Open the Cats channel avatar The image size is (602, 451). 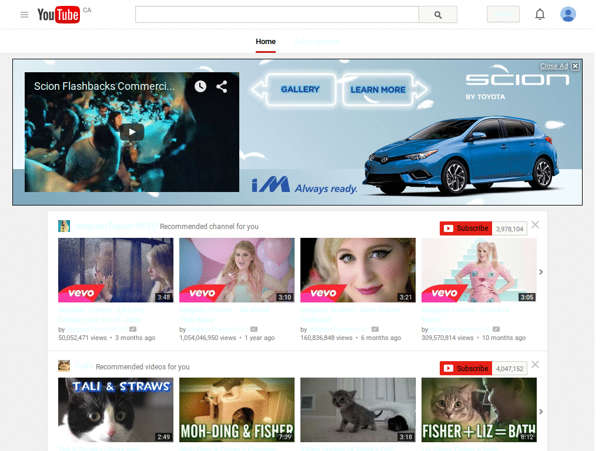[x=64, y=366]
